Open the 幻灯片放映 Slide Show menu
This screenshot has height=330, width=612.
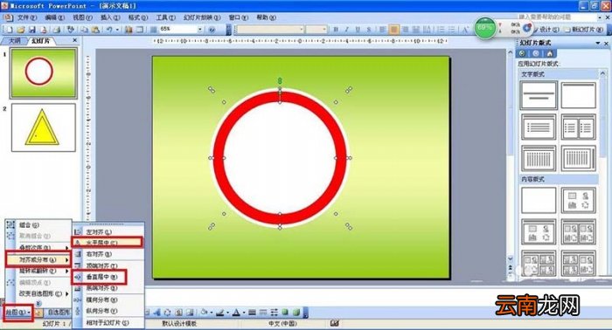(x=202, y=17)
